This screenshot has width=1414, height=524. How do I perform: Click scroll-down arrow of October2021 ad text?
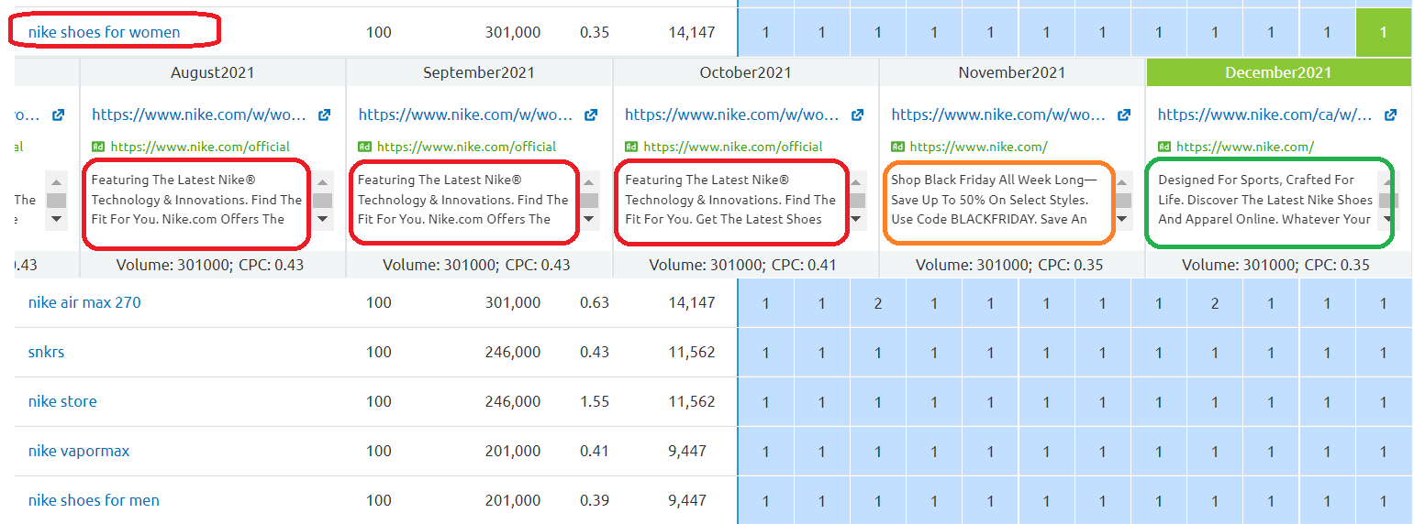pos(856,219)
